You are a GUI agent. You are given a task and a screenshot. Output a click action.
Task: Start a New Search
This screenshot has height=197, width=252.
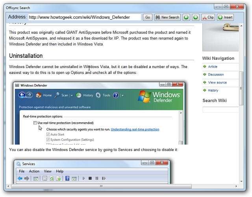point(167,17)
